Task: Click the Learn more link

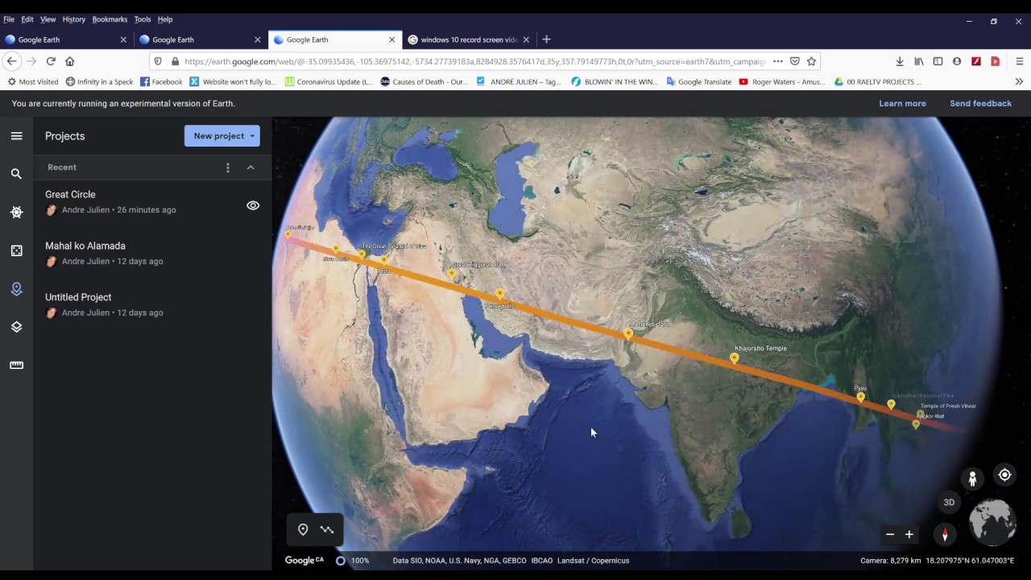Action: coord(902,103)
